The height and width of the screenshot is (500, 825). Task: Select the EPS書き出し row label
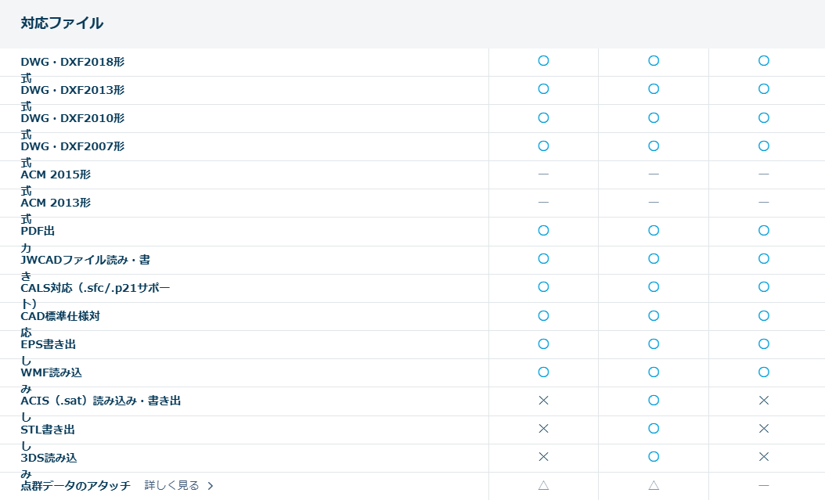pyautogui.click(x=48, y=344)
